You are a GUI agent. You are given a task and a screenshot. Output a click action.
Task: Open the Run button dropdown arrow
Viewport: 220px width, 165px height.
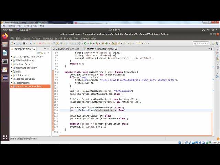[x=88, y=44]
